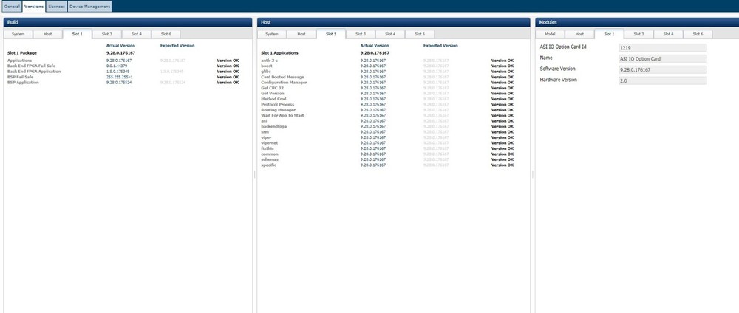Open Host tab in Build panel

pyautogui.click(x=48, y=34)
